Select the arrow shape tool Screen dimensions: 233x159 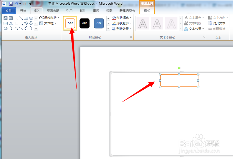tap(21, 18)
